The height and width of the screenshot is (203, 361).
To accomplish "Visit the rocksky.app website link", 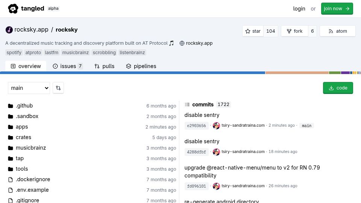I will point(199,43).
